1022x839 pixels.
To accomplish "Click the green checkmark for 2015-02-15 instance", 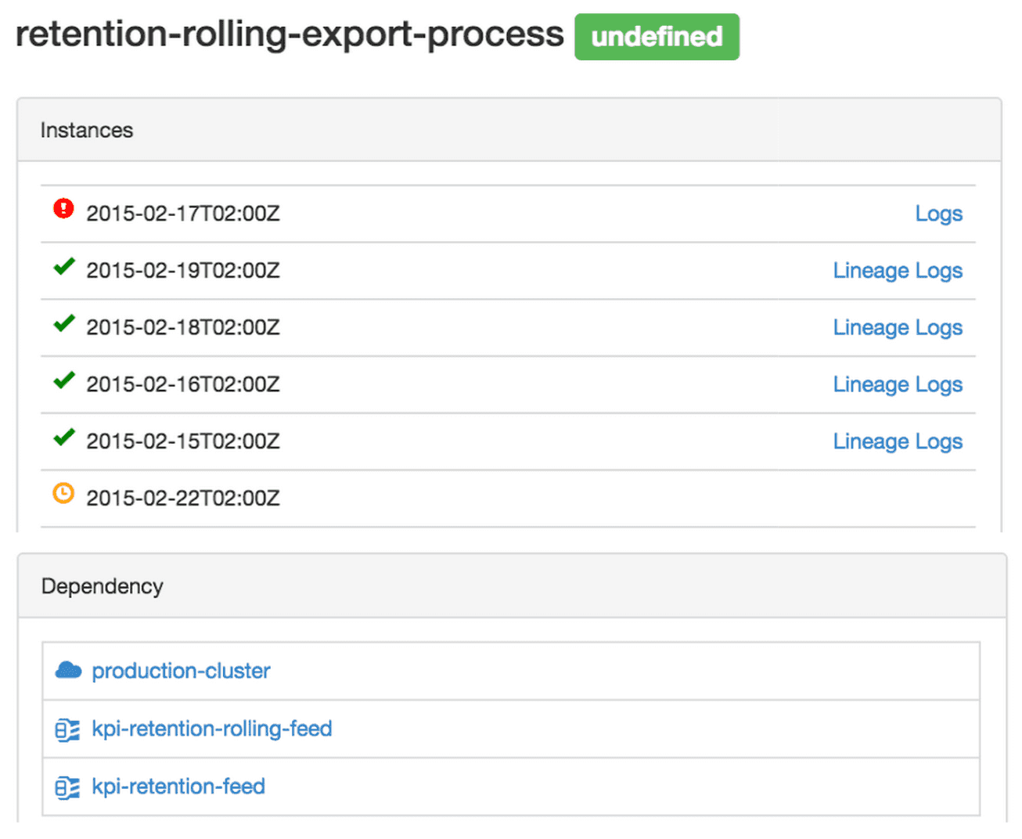I will 64,437.
